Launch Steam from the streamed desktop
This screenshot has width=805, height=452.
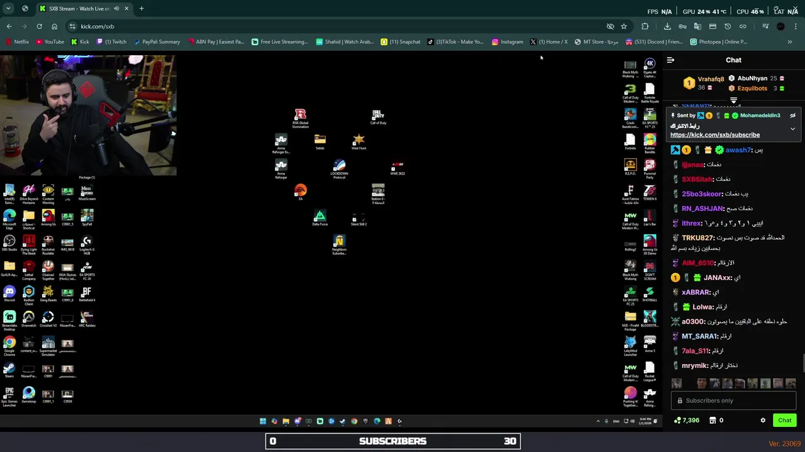pos(9,370)
